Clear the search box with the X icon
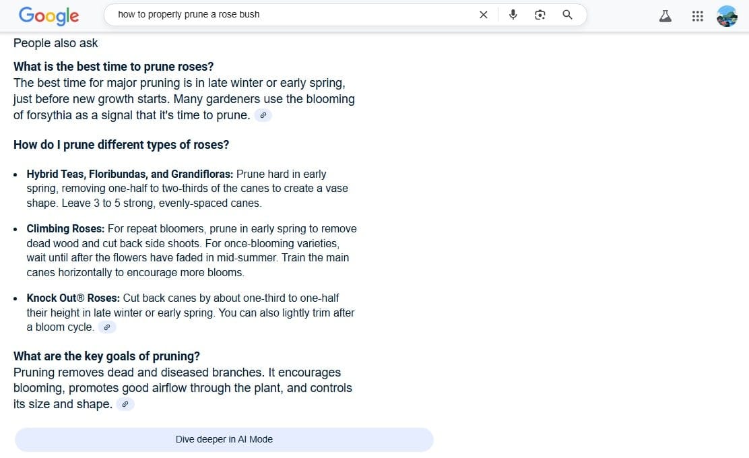 coord(483,15)
